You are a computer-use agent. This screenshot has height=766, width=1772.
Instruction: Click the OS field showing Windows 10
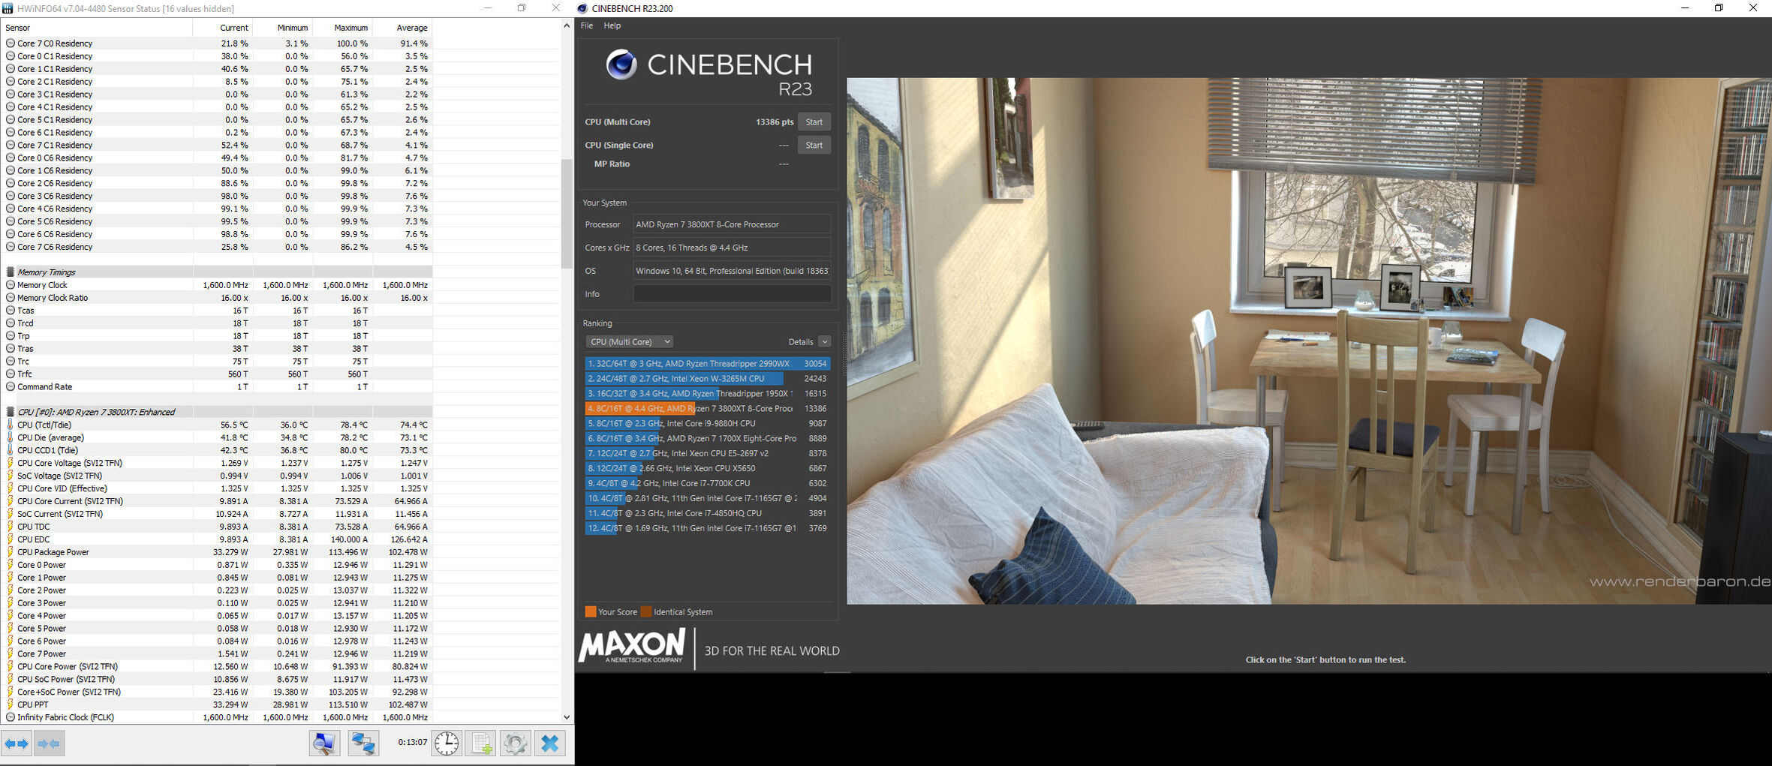point(732,271)
